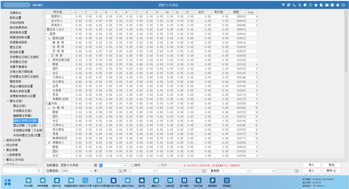Open 餐饮预订列表 from bottom toolbar
Screen dimensions: 349x189
click(x=113, y=182)
